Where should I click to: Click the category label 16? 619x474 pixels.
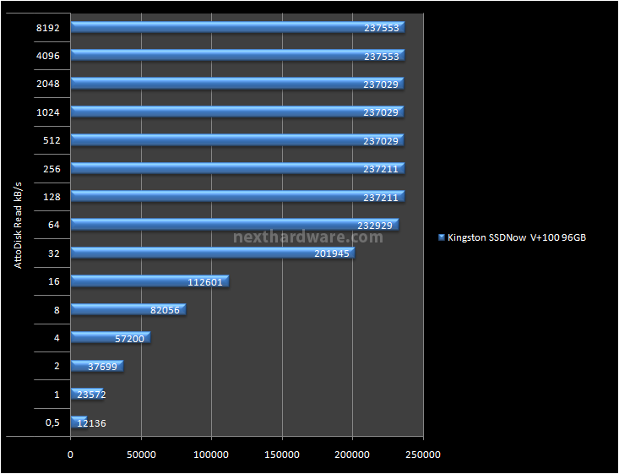click(x=54, y=281)
